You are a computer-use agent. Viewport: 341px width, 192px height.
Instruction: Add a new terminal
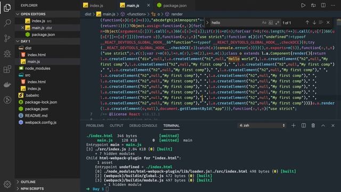[294, 125]
